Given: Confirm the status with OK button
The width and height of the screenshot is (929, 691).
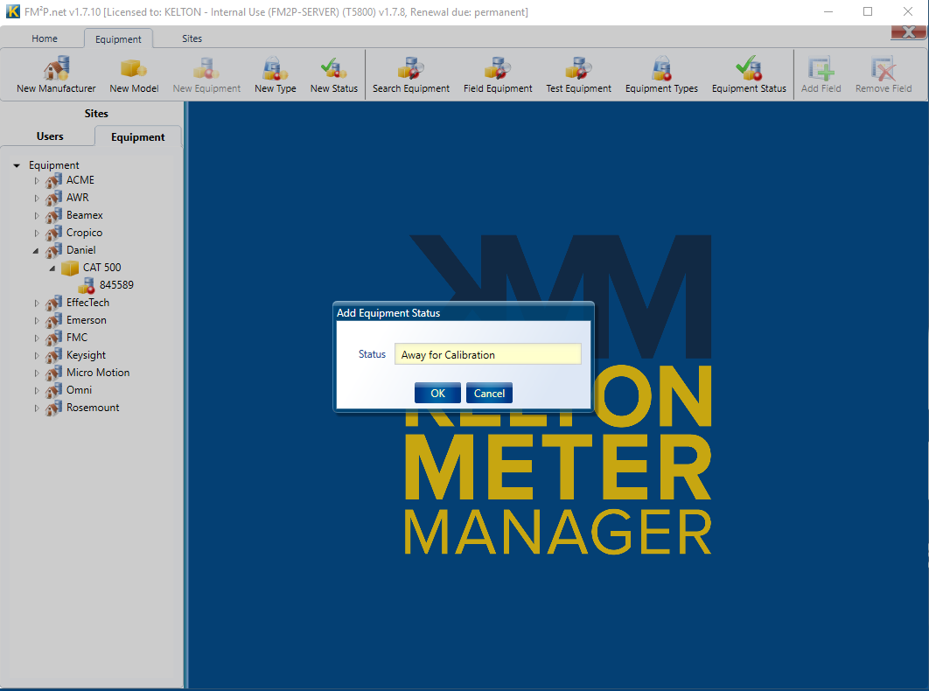Looking at the screenshot, I should 437,393.
